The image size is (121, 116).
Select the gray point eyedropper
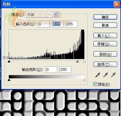coord(105,75)
